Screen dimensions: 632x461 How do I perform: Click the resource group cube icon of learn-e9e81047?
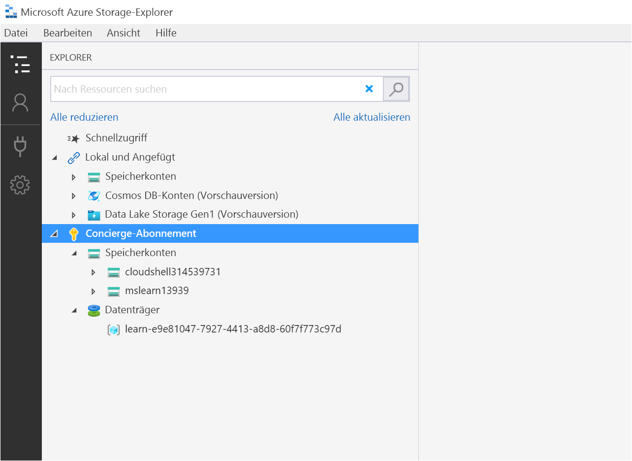114,329
